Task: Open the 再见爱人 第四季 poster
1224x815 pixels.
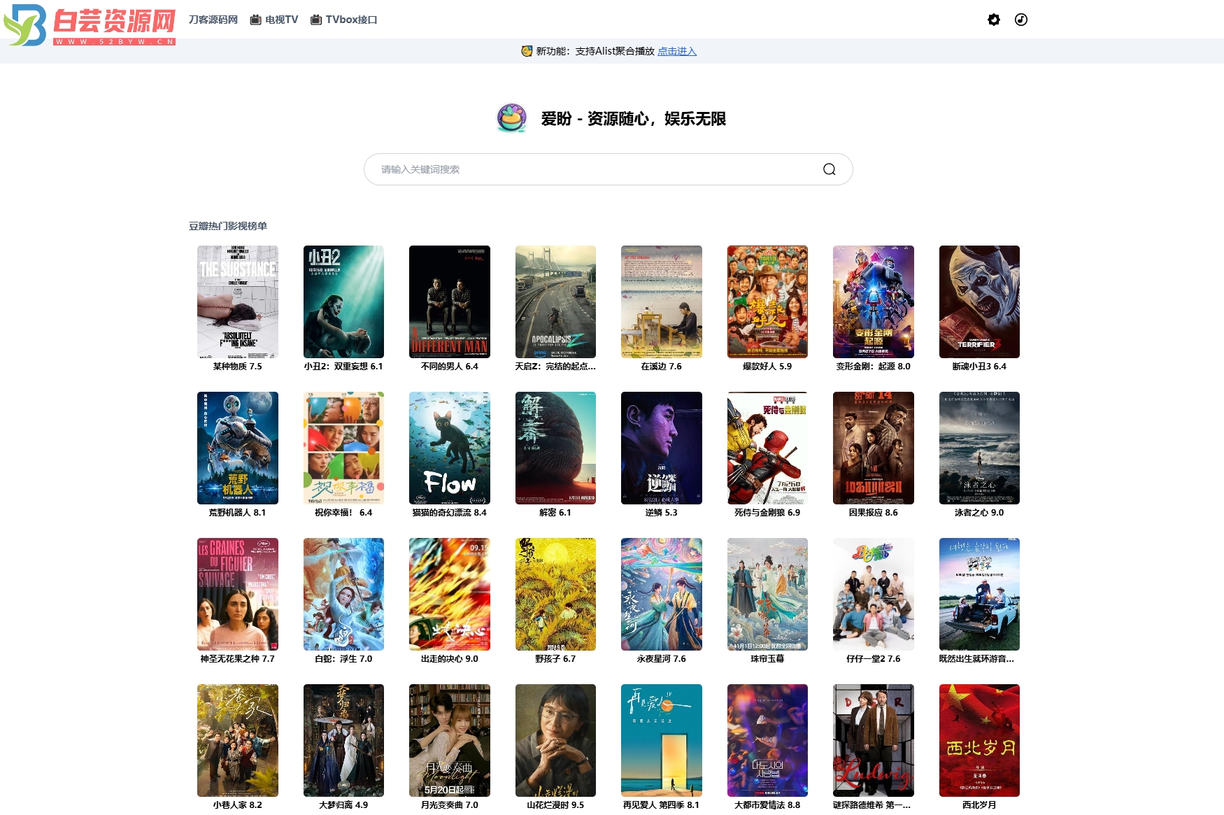Action: tap(662, 740)
